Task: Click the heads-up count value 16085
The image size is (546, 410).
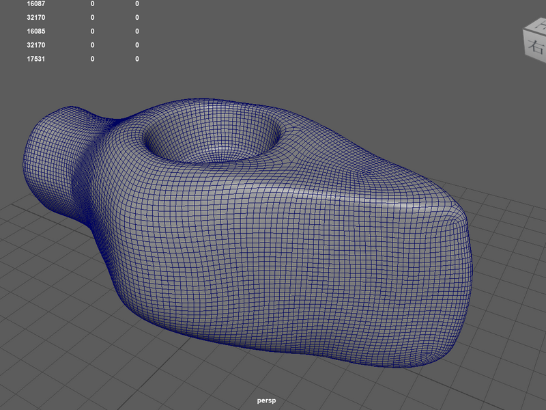Action: point(36,31)
